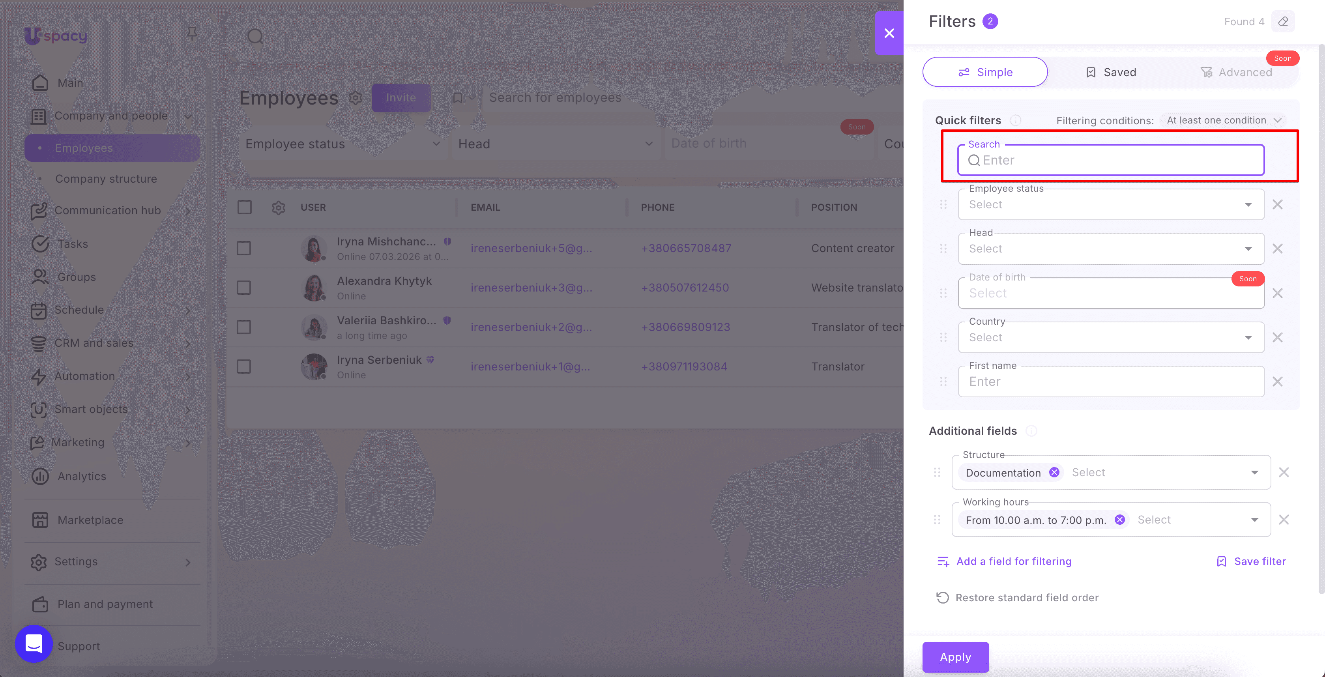Screen dimensions: 1325x677
Task: Switch to the Advanced filters tab
Action: click(x=1236, y=72)
